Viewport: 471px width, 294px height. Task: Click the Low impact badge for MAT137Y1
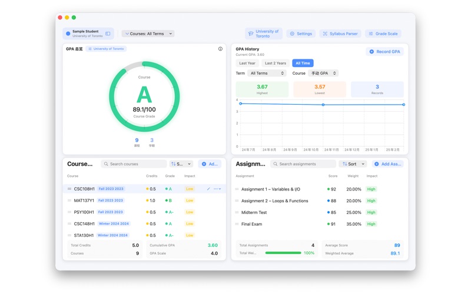[x=190, y=201]
